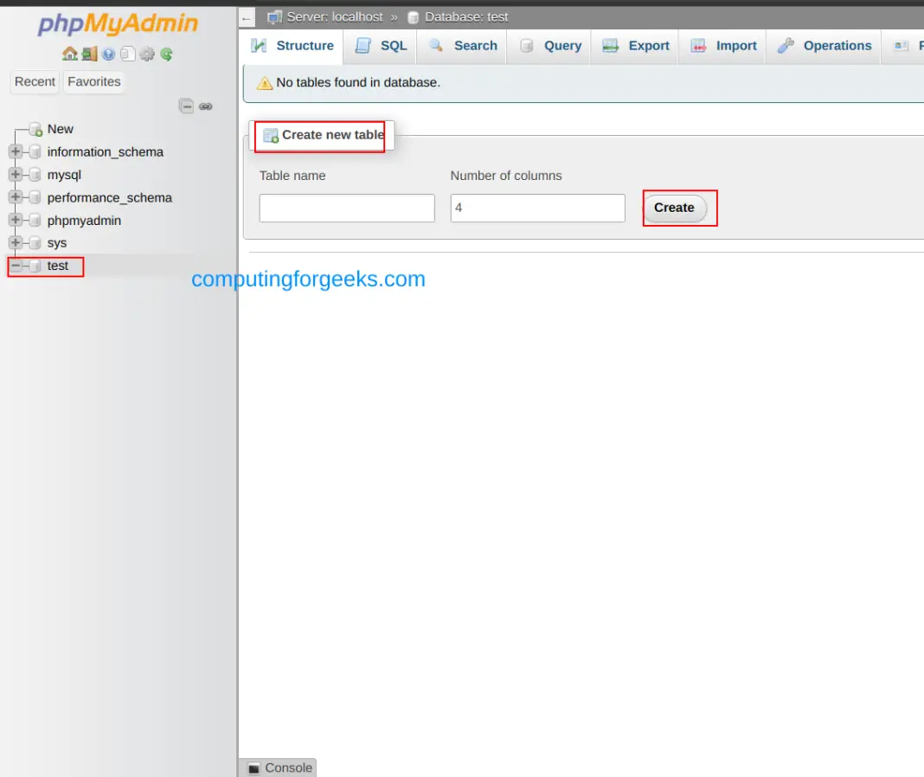Open the SQL tab
Screen dimensions: 924x777
click(x=390, y=45)
